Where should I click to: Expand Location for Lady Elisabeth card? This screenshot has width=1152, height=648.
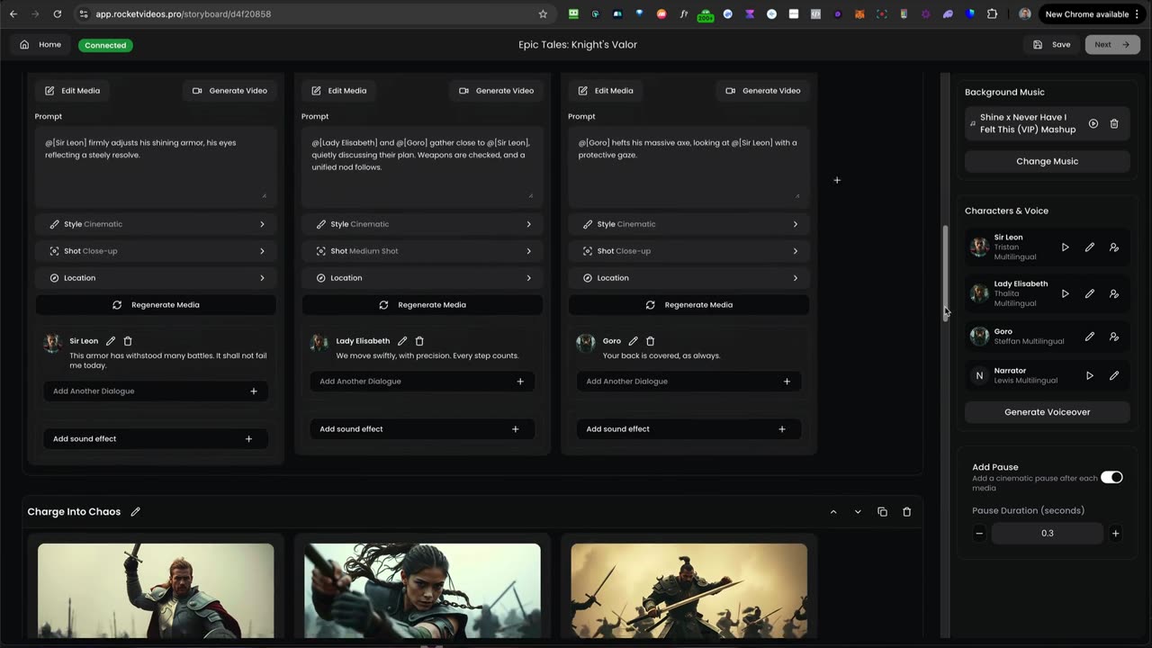coord(422,278)
